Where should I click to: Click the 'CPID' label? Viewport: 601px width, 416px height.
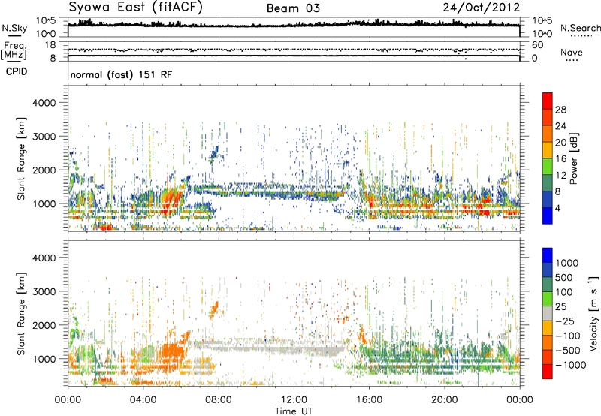tap(17, 71)
